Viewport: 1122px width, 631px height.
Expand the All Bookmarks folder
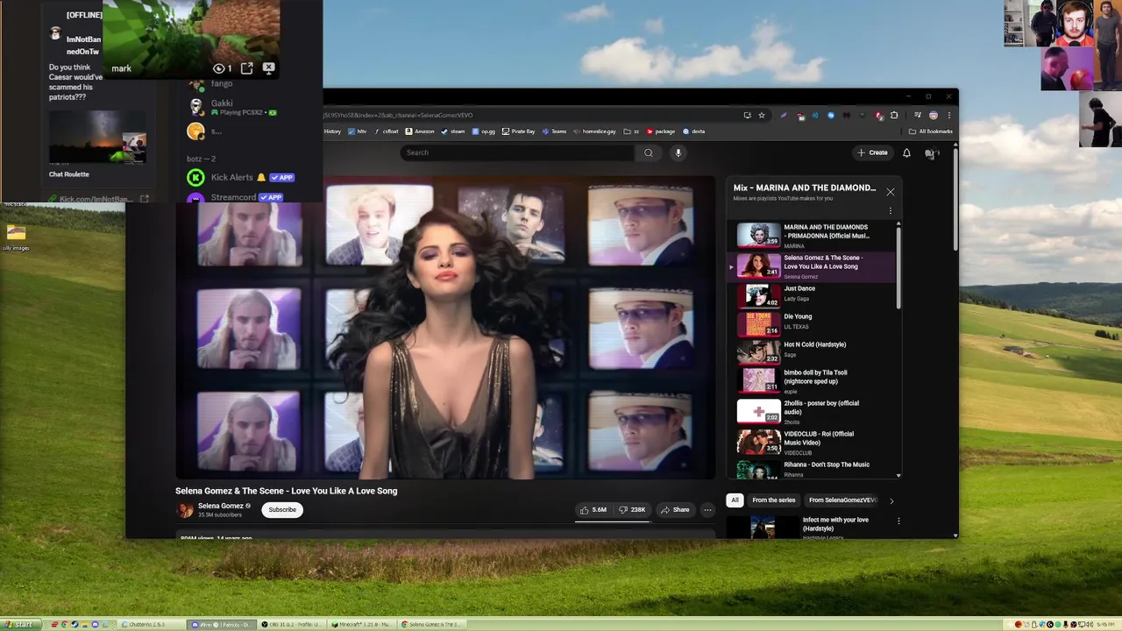coord(931,131)
